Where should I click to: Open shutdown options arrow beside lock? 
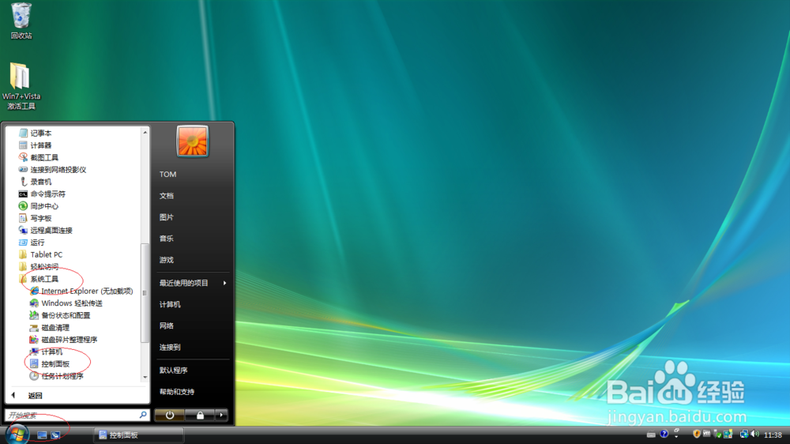tap(222, 416)
